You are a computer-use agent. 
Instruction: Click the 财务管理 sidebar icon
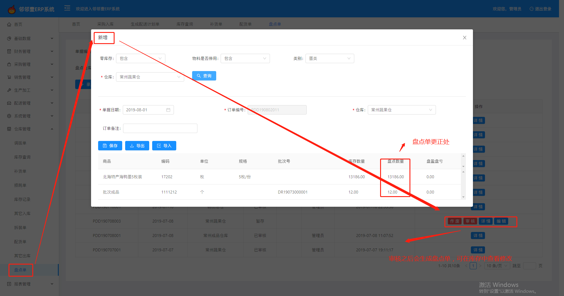point(9,51)
